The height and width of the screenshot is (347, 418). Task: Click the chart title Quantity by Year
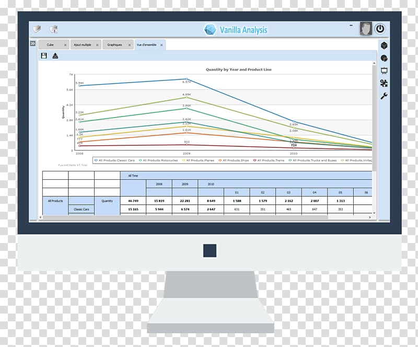click(x=239, y=70)
